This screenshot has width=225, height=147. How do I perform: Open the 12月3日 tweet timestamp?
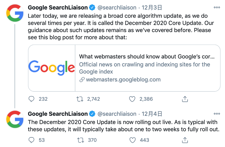tap(152, 8)
